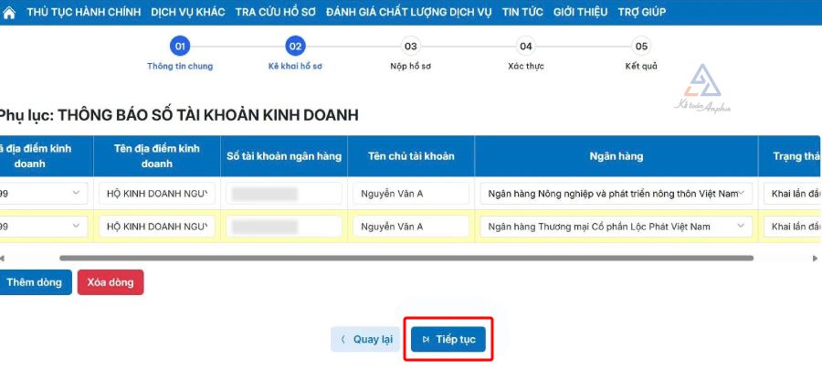Click step 05 Kết quả circle
The width and height of the screenshot is (822, 381).
(x=641, y=46)
